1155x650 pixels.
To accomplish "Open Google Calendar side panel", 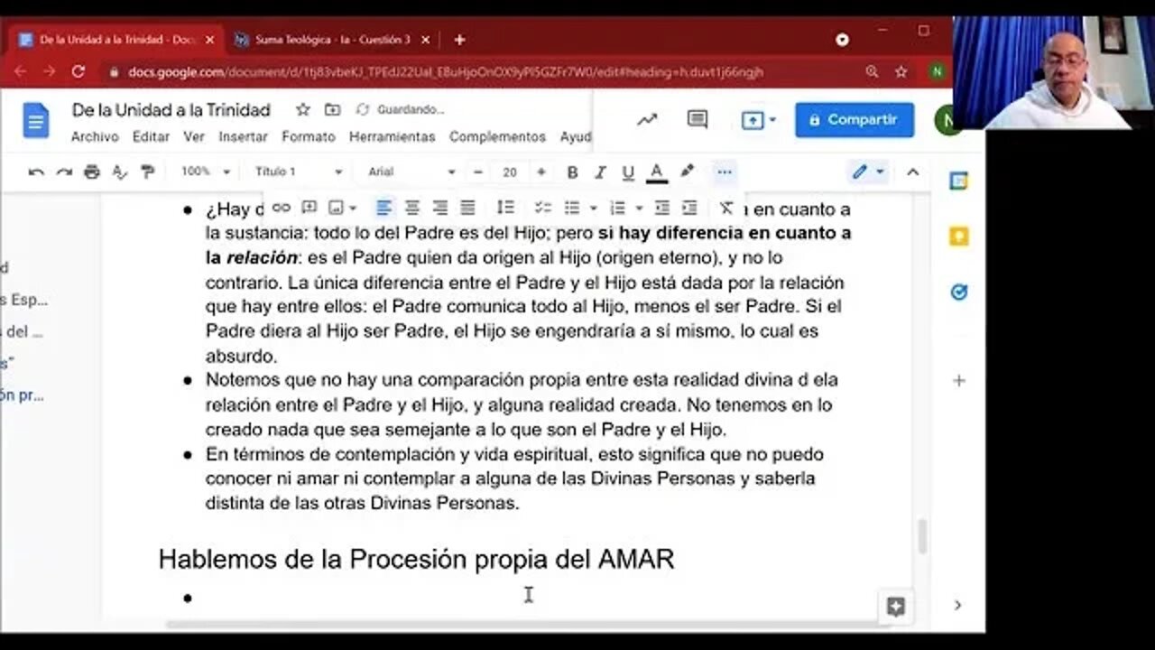I will (959, 181).
